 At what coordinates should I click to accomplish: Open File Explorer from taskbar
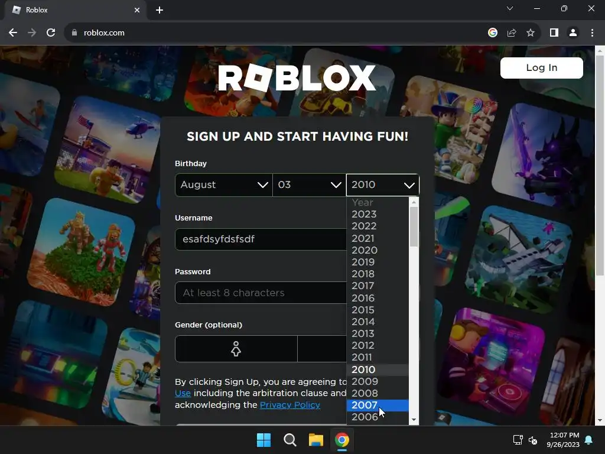click(315, 440)
